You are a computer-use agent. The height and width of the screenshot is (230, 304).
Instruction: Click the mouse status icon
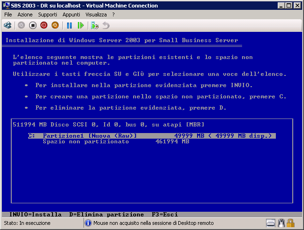point(281,223)
